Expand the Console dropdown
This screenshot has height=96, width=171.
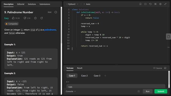coord(71,91)
